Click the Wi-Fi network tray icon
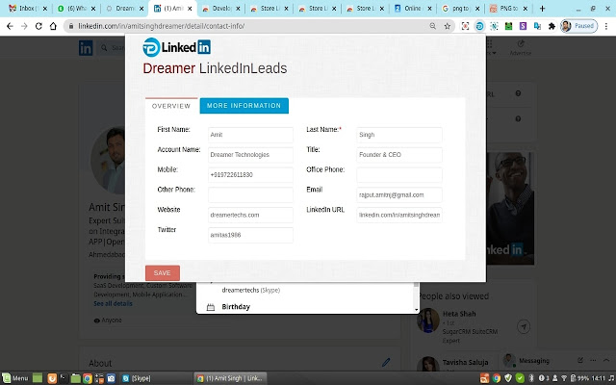 [564, 378]
